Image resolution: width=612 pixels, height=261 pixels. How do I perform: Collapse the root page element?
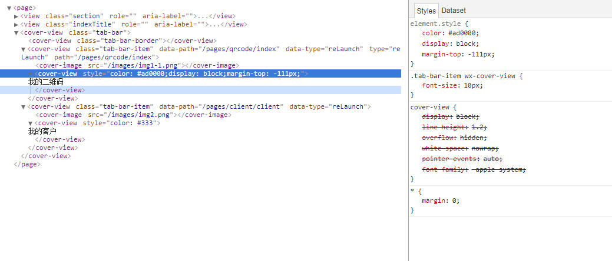(9, 8)
